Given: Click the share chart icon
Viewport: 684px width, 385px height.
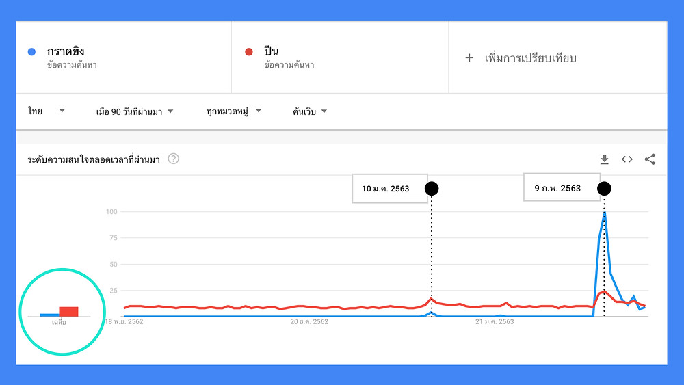Looking at the screenshot, I should click(x=650, y=159).
